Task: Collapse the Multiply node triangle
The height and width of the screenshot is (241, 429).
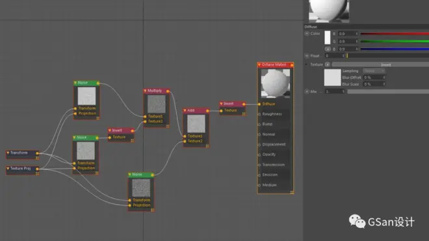Action: 146,91
